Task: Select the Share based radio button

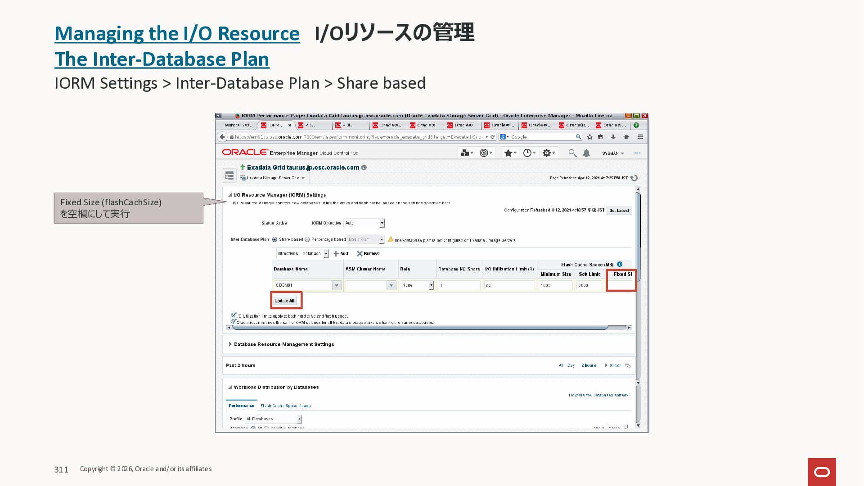Action: tap(274, 239)
